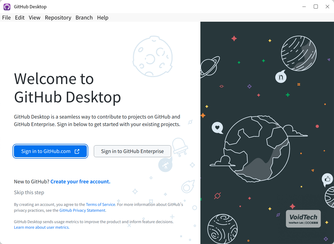
Task: Open the GitHub Privacy Statement link
Action: [x=82, y=210]
